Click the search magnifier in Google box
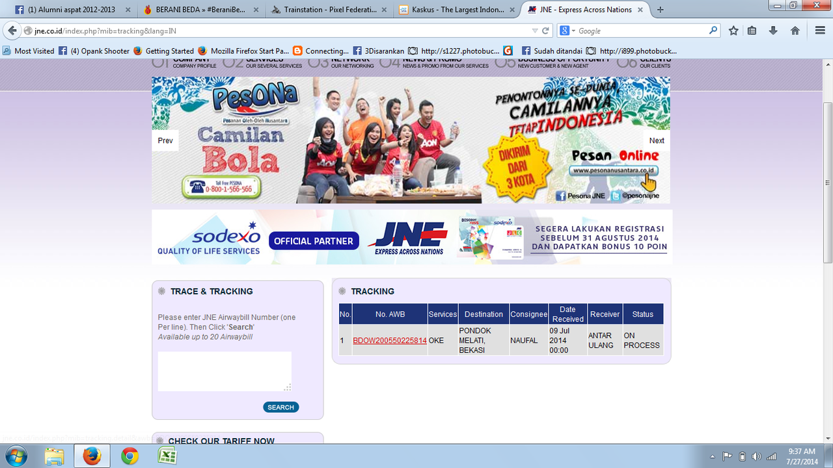Screen dimensions: 833x468 click(713, 31)
